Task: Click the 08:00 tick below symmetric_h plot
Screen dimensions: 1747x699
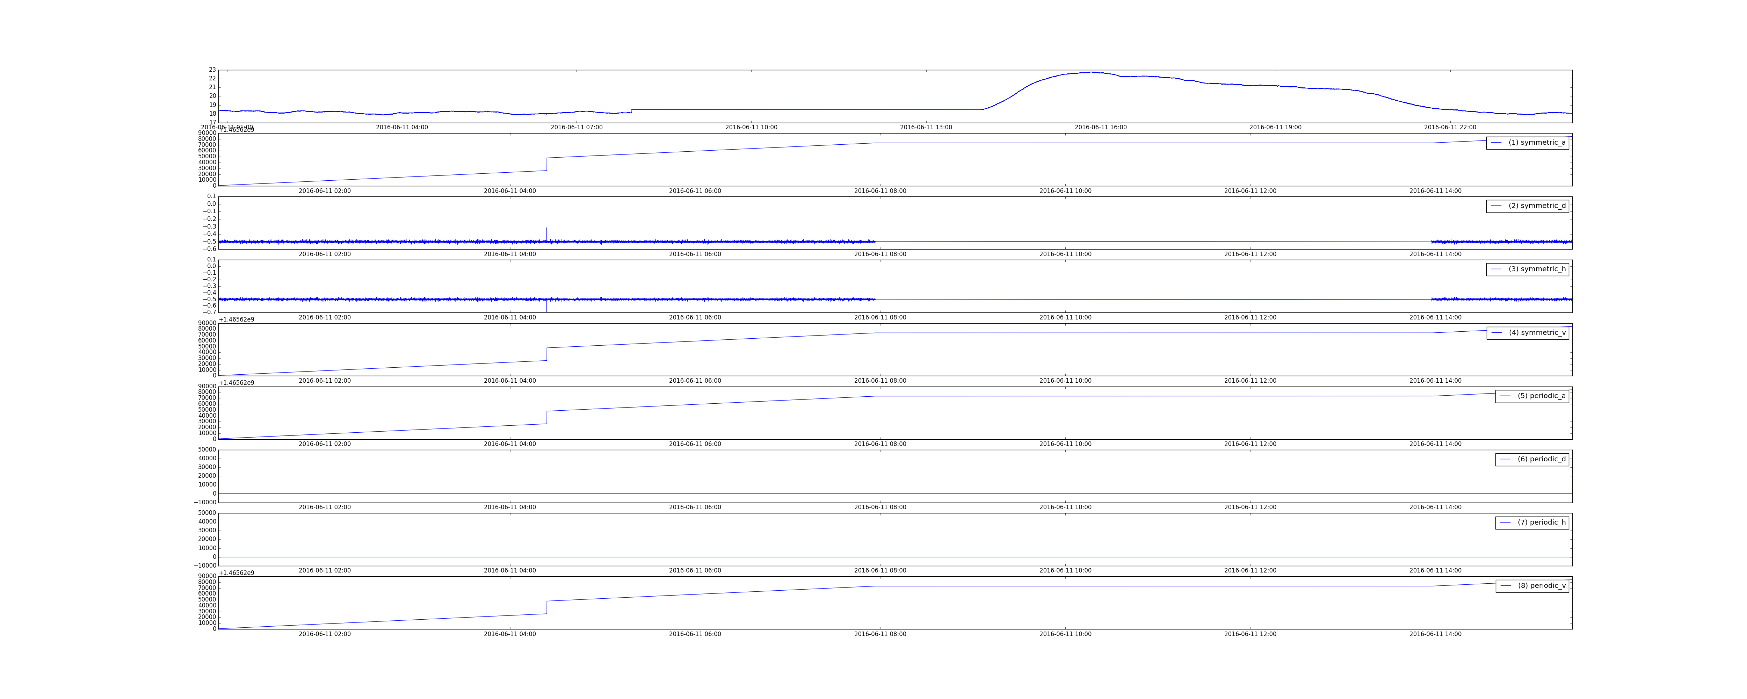Action: tap(880, 318)
